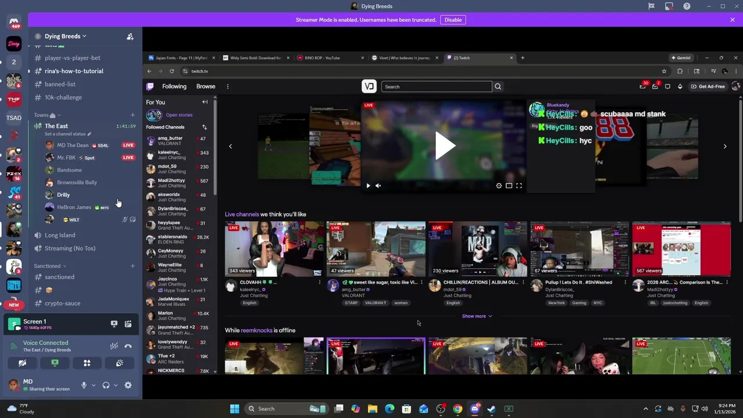Collapse the Towns channel category

click(x=46, y=115)
